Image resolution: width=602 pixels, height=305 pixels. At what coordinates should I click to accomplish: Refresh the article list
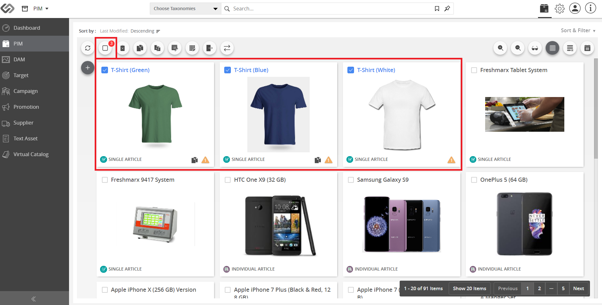tap(88, 48)
